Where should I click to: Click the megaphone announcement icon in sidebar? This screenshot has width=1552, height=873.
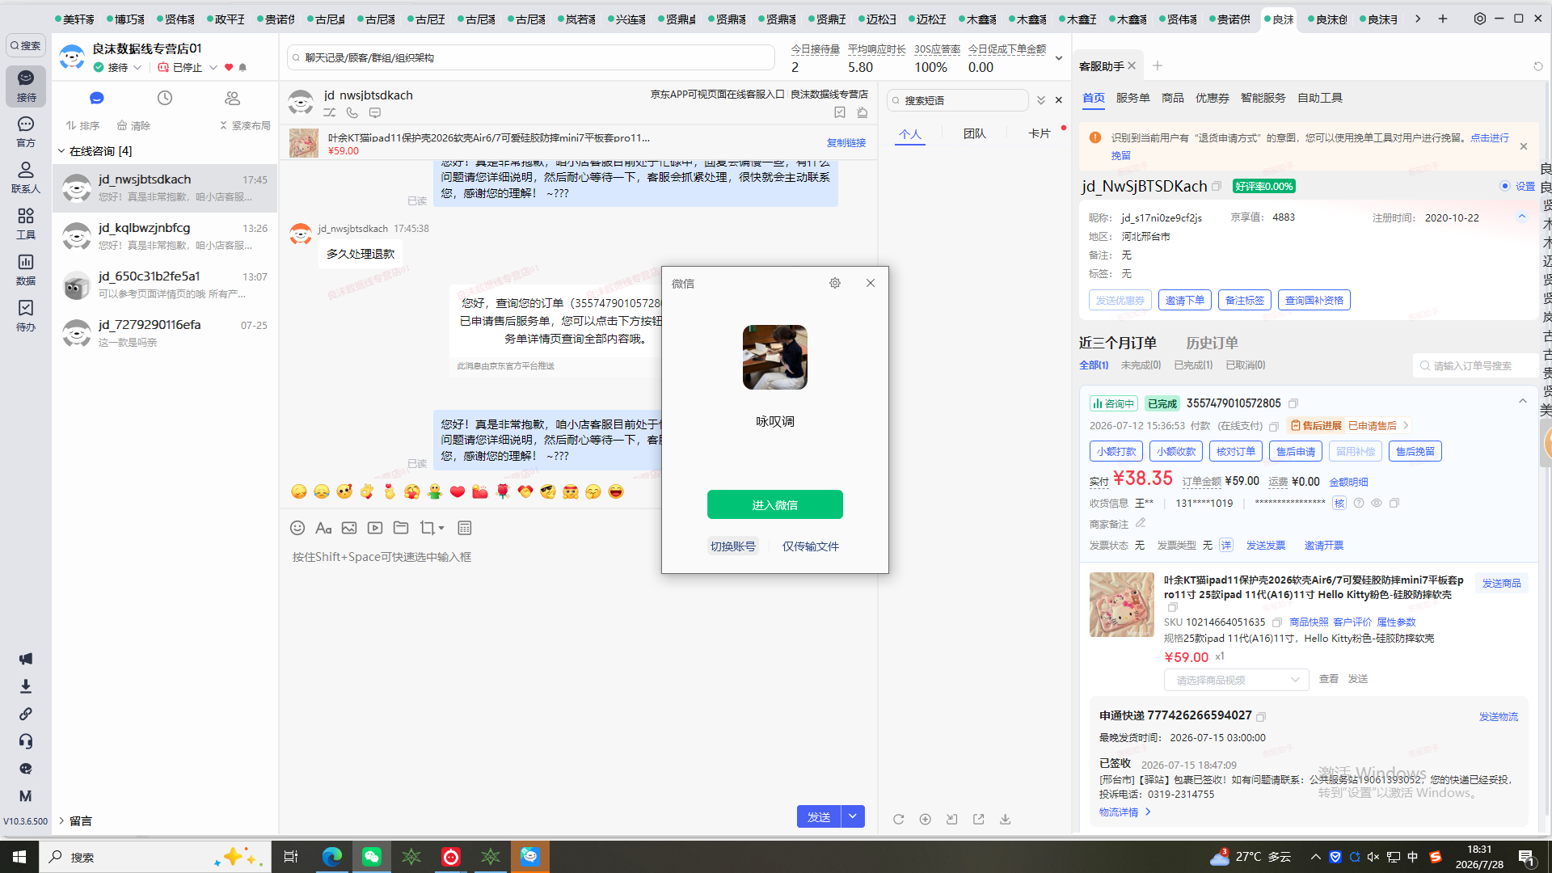click(x=26, y=659)
